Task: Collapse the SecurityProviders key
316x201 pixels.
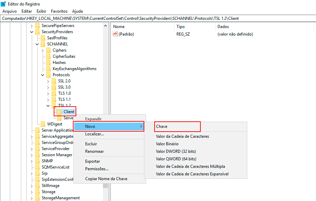Action: (32, 32)
